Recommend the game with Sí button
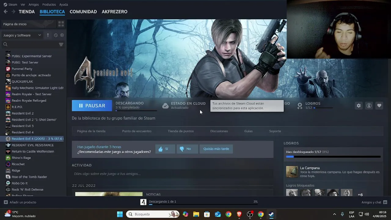The image size is (391, 220). 165,149
